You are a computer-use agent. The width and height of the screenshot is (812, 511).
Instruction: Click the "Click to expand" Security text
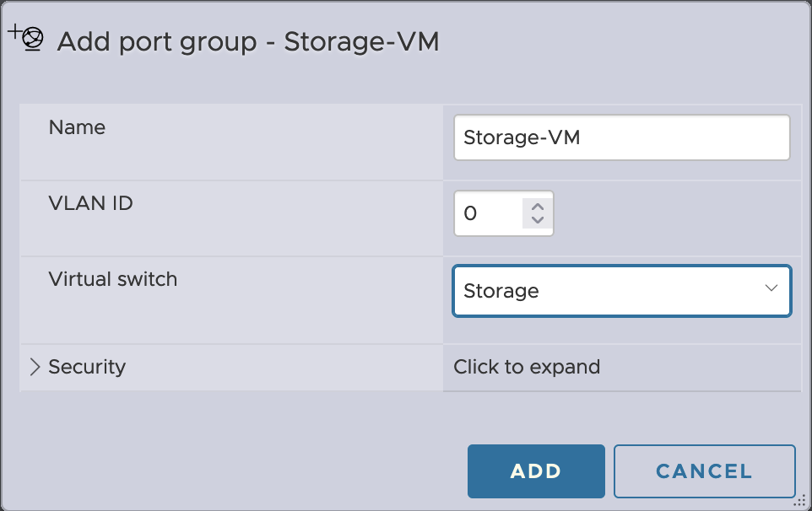527,367
